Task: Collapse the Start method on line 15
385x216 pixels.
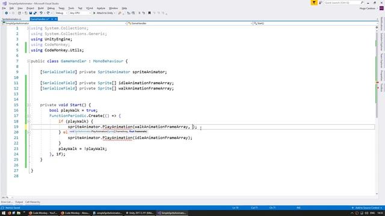Action: (x=29, y=105)
